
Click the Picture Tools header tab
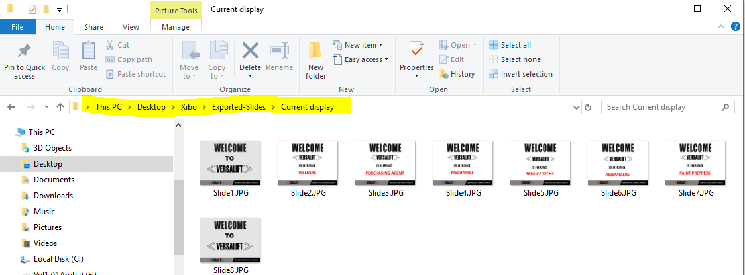(176, 11)
